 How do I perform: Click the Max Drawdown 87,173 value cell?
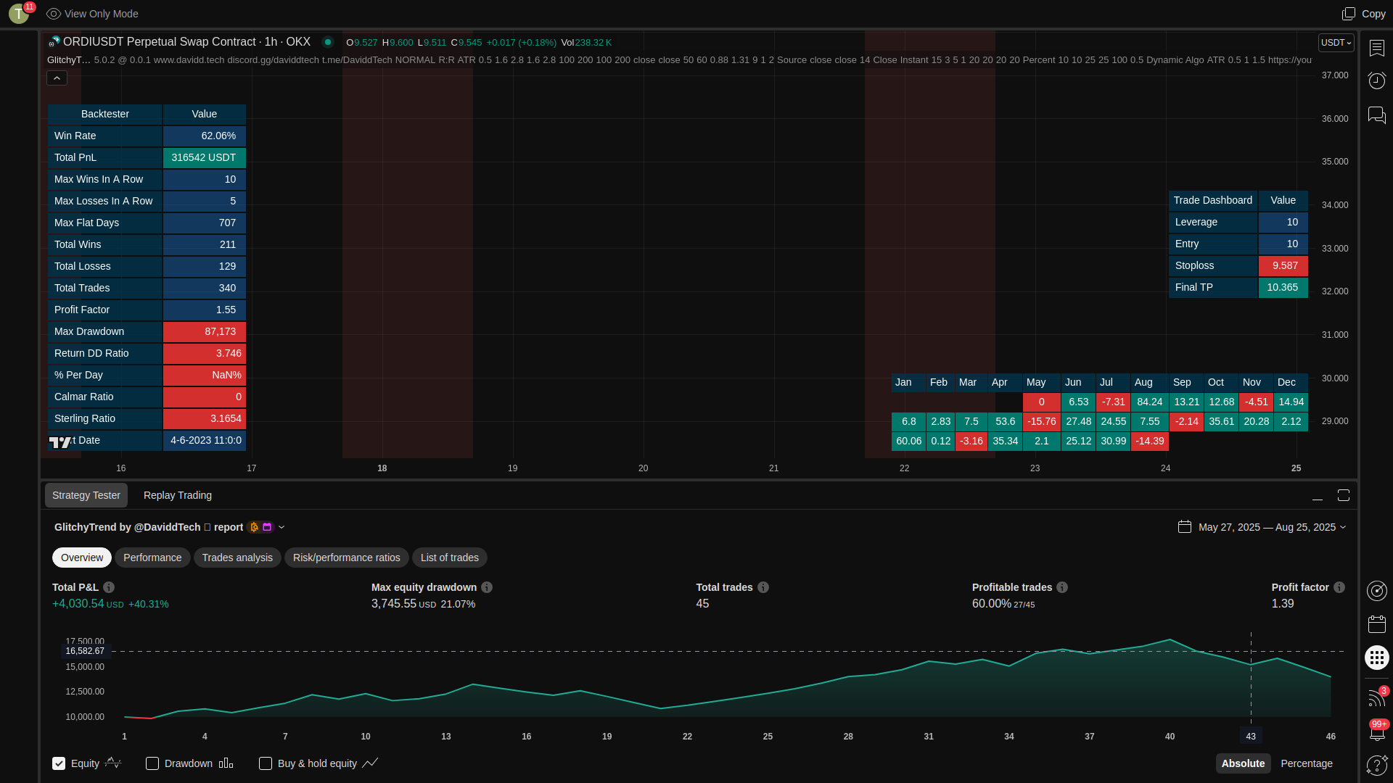click(205, 331)
